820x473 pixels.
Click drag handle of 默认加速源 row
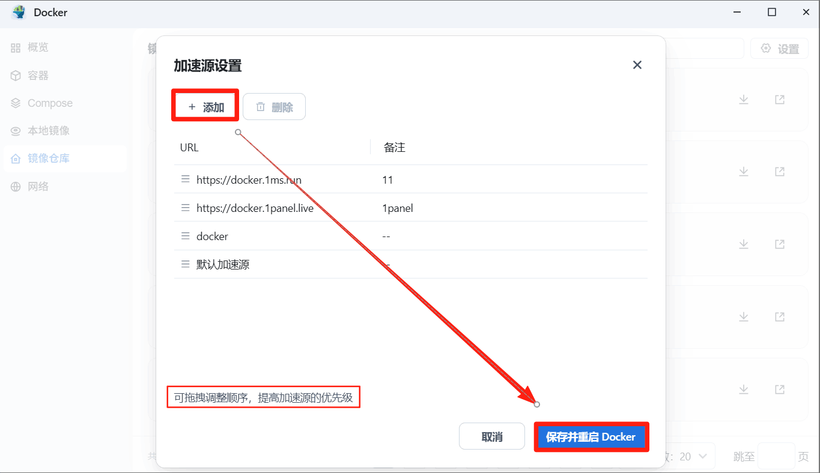coord(186,264)
